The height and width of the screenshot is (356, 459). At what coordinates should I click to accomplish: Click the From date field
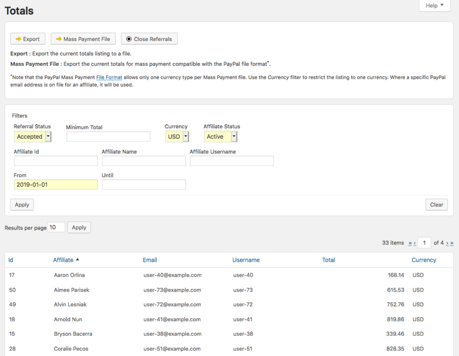tap(56, 185)
